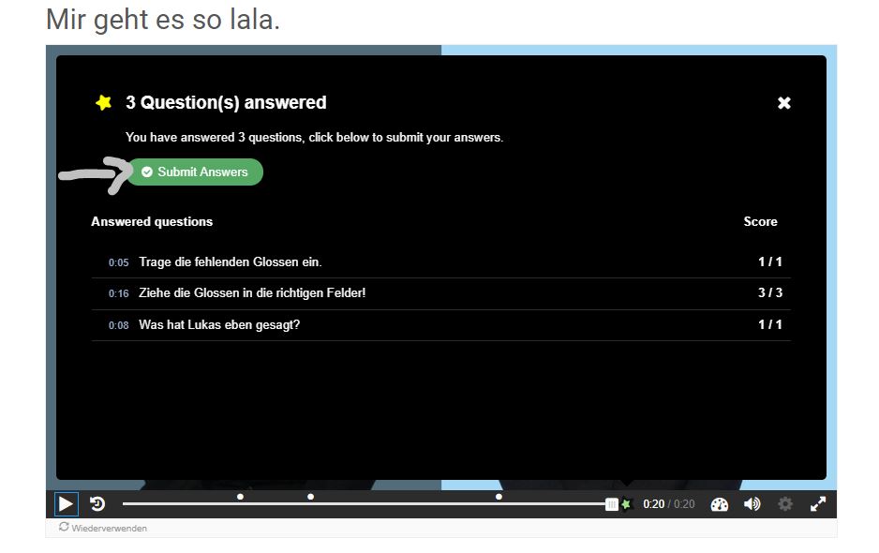Close the answered questions overlay with X
The image size is (879, 553).
coord(784,103)
